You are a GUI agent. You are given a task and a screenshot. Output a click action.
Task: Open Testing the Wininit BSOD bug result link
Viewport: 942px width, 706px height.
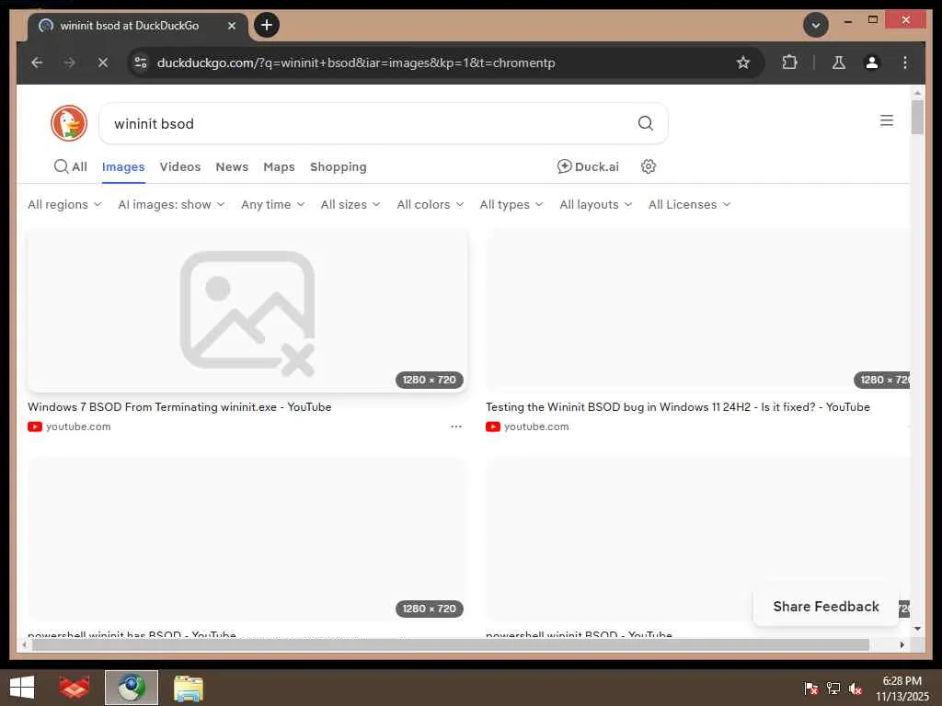[x=678, y=407]
